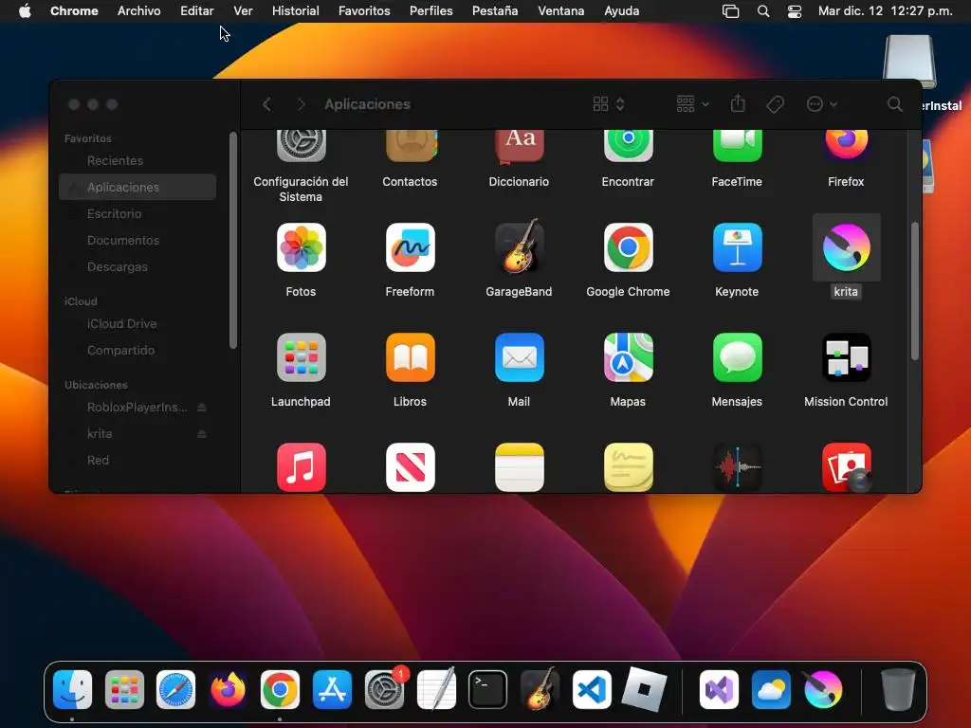The height and width of the screenshot is (728, 971).
Task: Select the Photo Booth app icon
Action: coord(846,467)
